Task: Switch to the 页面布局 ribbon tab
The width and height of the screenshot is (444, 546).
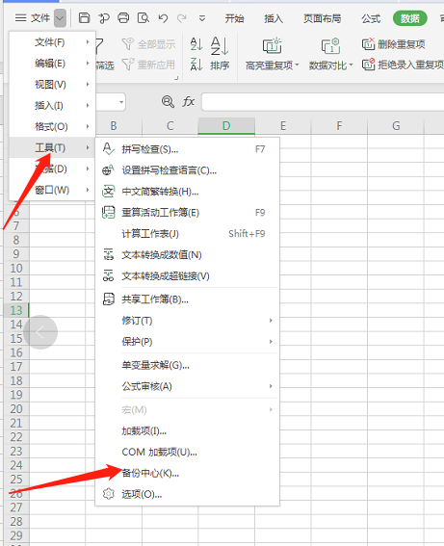Action: pyautogui.click(x=322, y=18)
